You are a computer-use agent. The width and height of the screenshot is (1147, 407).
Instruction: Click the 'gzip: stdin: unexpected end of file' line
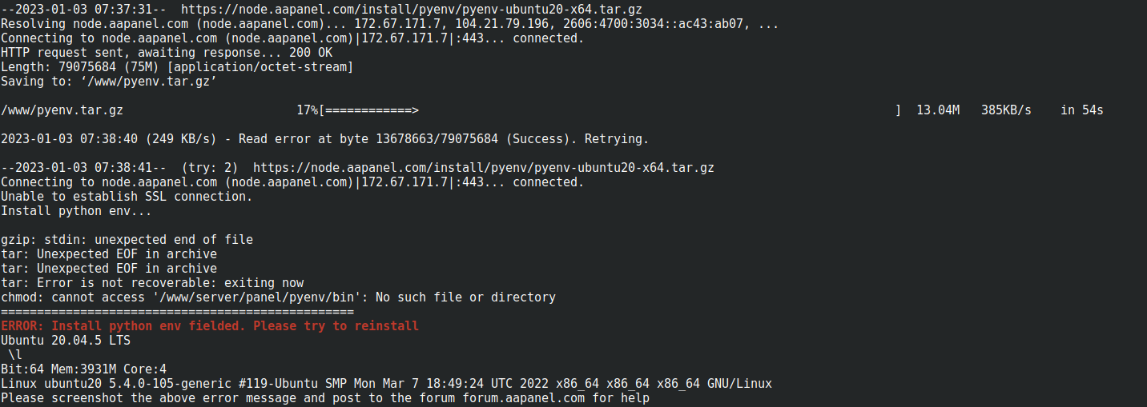click(127, 240)
